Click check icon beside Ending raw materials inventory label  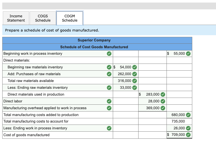point(109,87)
